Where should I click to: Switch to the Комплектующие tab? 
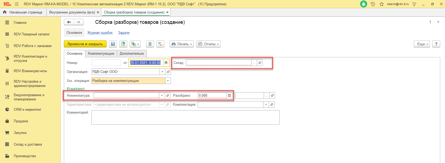pos(101,54)
